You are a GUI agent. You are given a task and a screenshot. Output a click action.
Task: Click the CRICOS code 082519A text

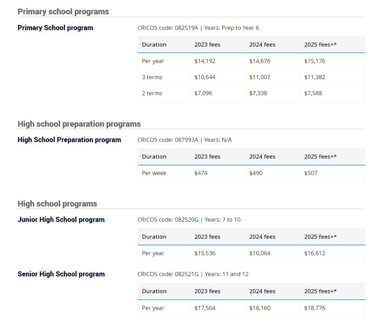(x=168, y=28)
